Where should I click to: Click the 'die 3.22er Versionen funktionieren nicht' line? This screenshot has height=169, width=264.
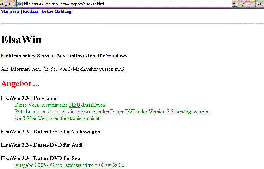(57, 118)
